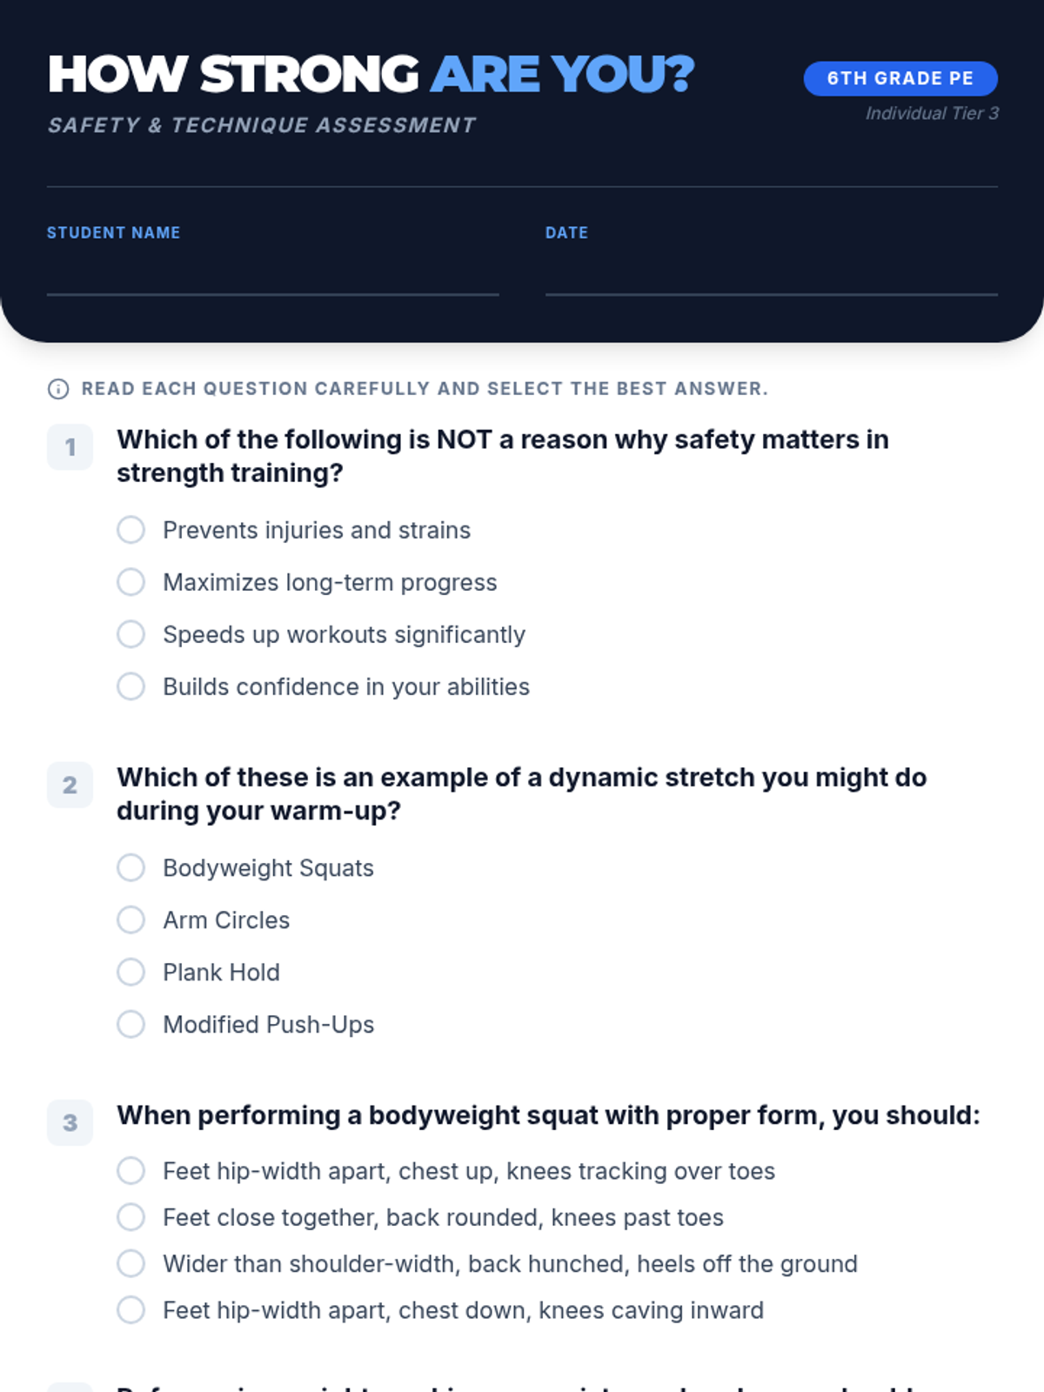This screenshot has height=1392, width=1044.
Task: Pick 'chest down, knees caving inward' option
Action: tap(131, 1310)
